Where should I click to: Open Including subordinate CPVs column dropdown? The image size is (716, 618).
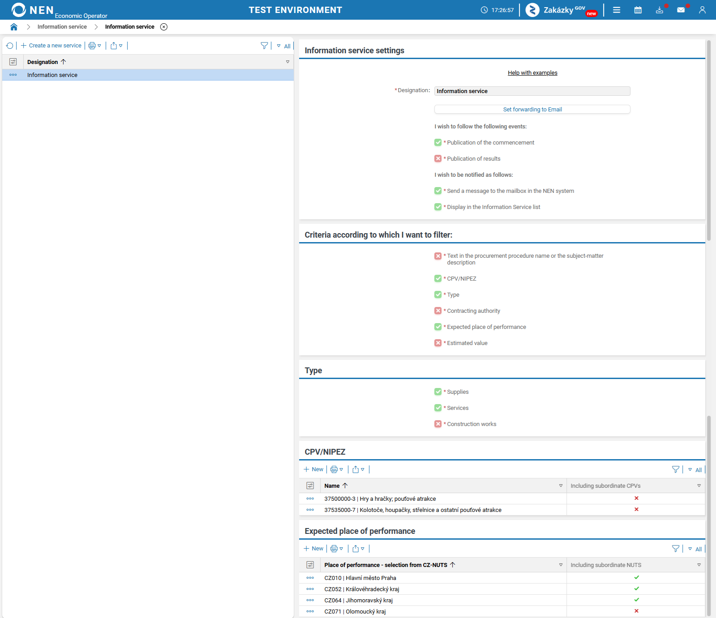point(699,486)
